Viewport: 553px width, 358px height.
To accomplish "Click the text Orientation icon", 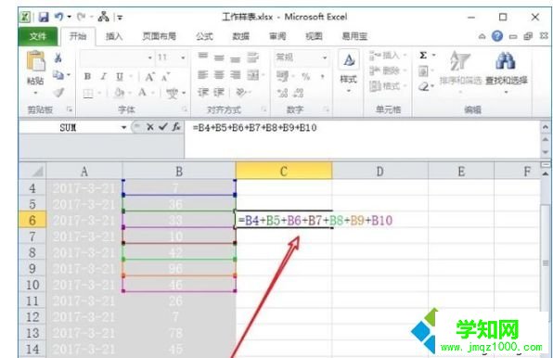I will tap(241, 93).
